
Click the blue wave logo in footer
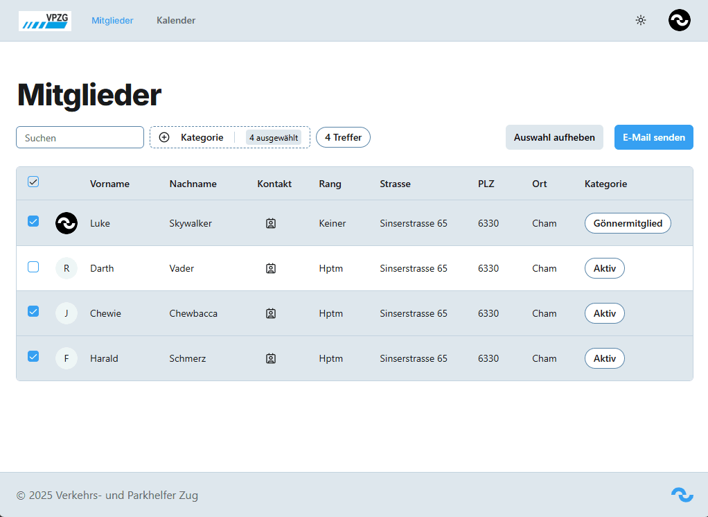click(682, 495)
